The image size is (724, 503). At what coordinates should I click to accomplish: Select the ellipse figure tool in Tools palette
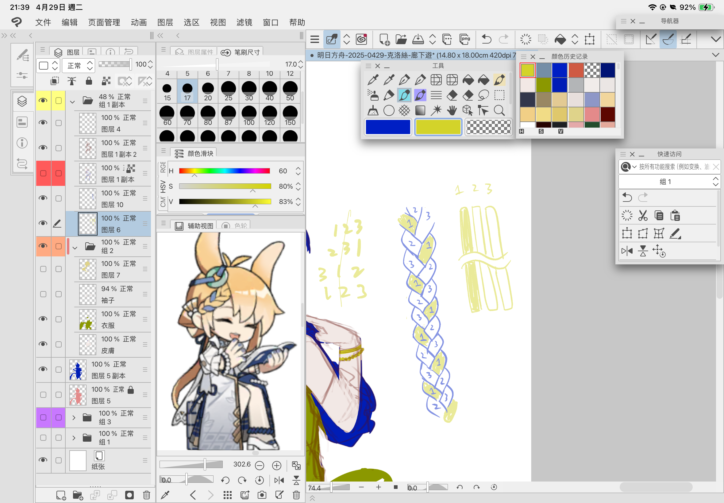pos(389,110)
